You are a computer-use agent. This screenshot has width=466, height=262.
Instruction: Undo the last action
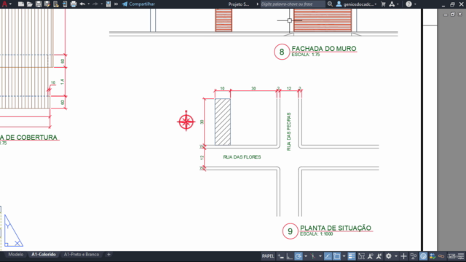pyautogui.click(x=82, y=4)
